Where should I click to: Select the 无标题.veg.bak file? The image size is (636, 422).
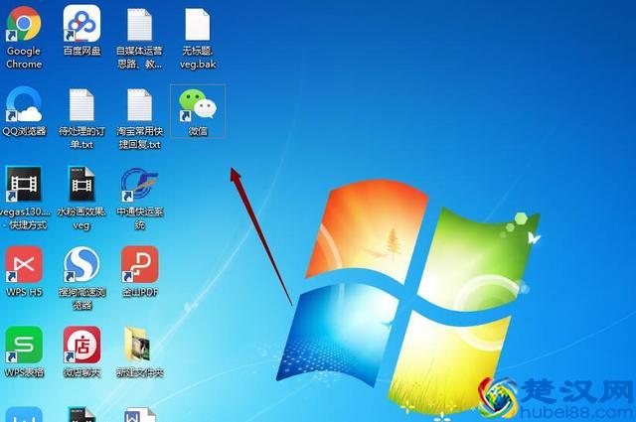pyautogui.click(x=198, y=25)
